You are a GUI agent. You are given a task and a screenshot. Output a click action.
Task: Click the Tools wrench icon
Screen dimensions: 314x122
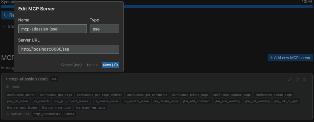point(7,87)
